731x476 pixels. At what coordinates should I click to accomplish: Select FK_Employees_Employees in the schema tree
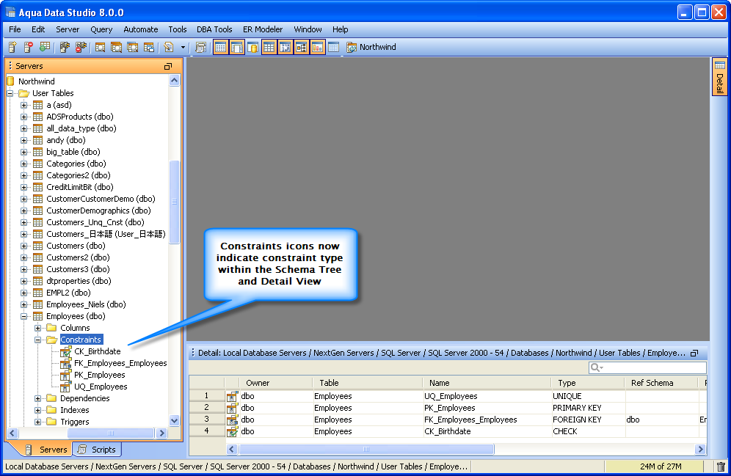point(120,363)
